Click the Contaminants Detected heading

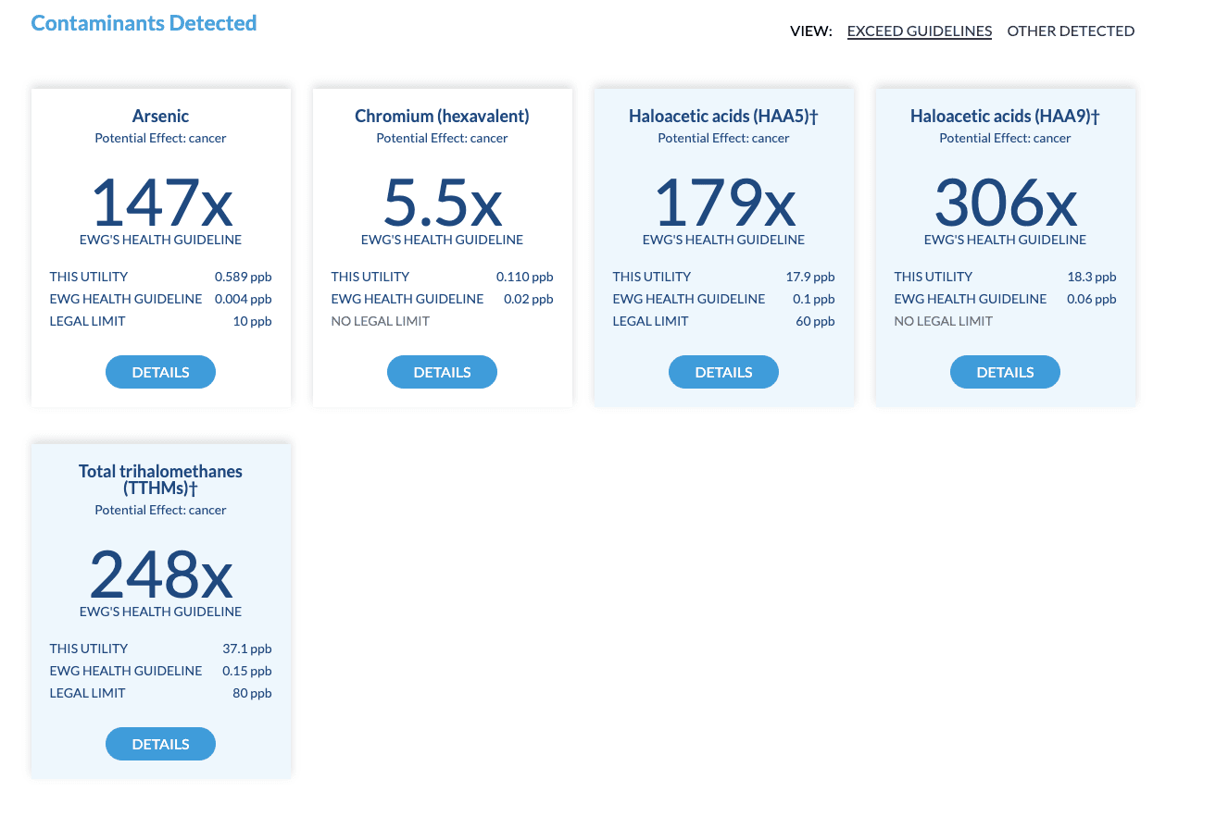tap(144, 23)
